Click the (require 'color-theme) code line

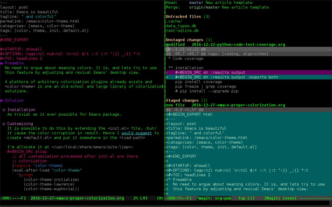point(38,166)
